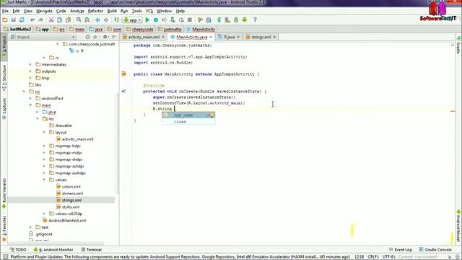
Task: Expand the mipmap-hdpi folder arrow
Action: 44,146
